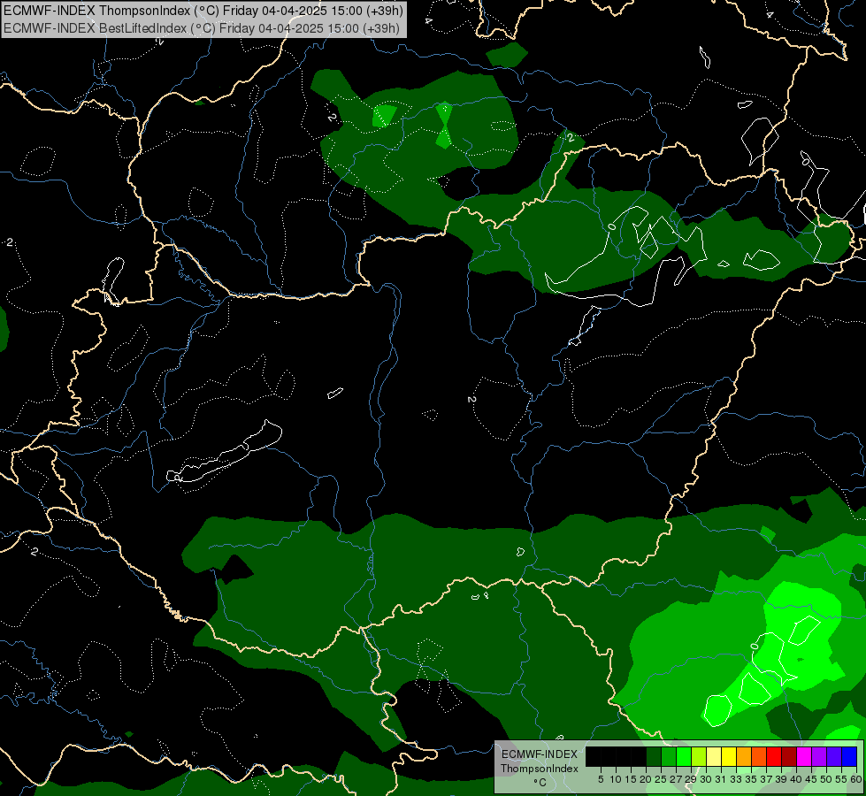Click legend tick label 33

(x=736, y=779)
